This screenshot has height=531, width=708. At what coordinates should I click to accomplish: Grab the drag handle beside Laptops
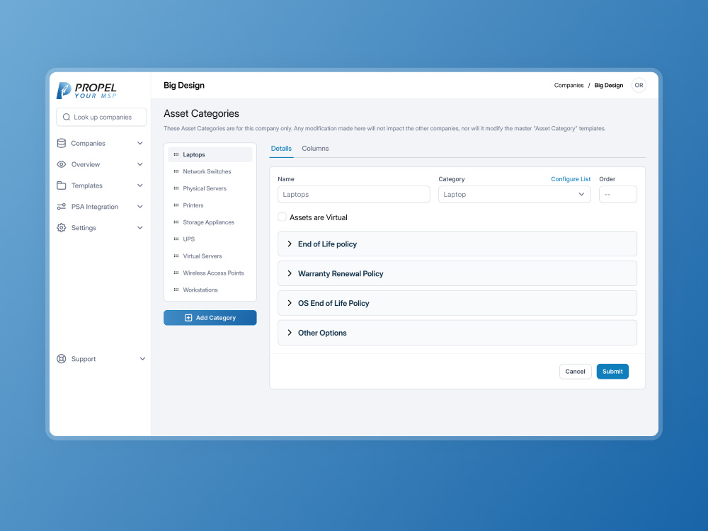(x=176, y=154)
